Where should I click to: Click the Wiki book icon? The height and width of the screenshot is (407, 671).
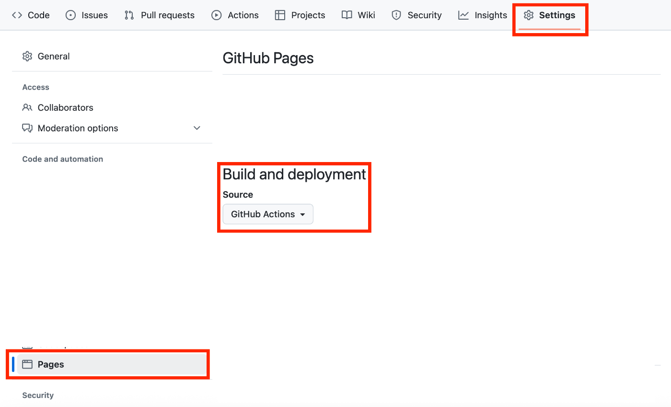347,15
